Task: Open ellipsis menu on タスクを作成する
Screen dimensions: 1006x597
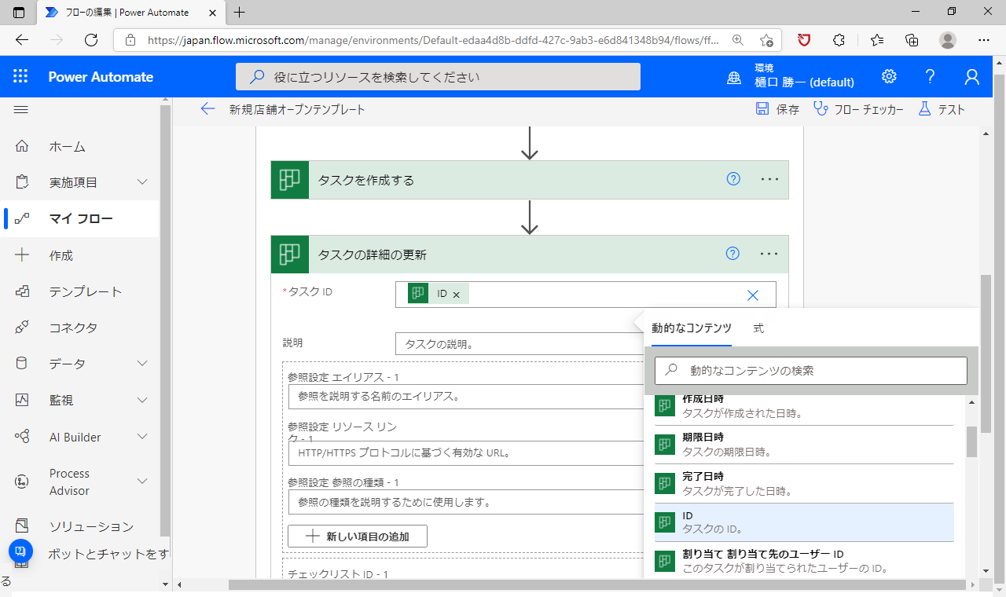Action: coord(769,180)
